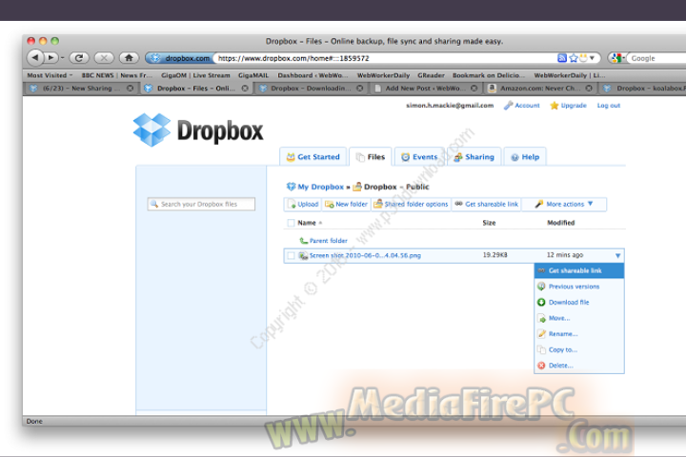Click the RSS feed icon in address bar

click(562, 58)
